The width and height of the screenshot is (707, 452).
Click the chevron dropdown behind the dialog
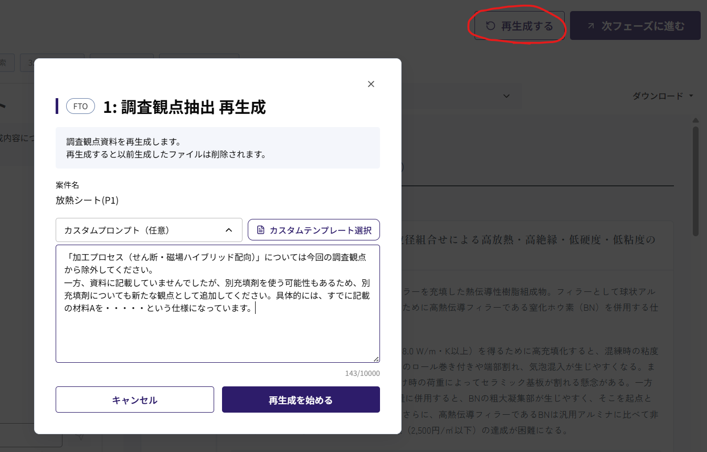coord(506,96)
